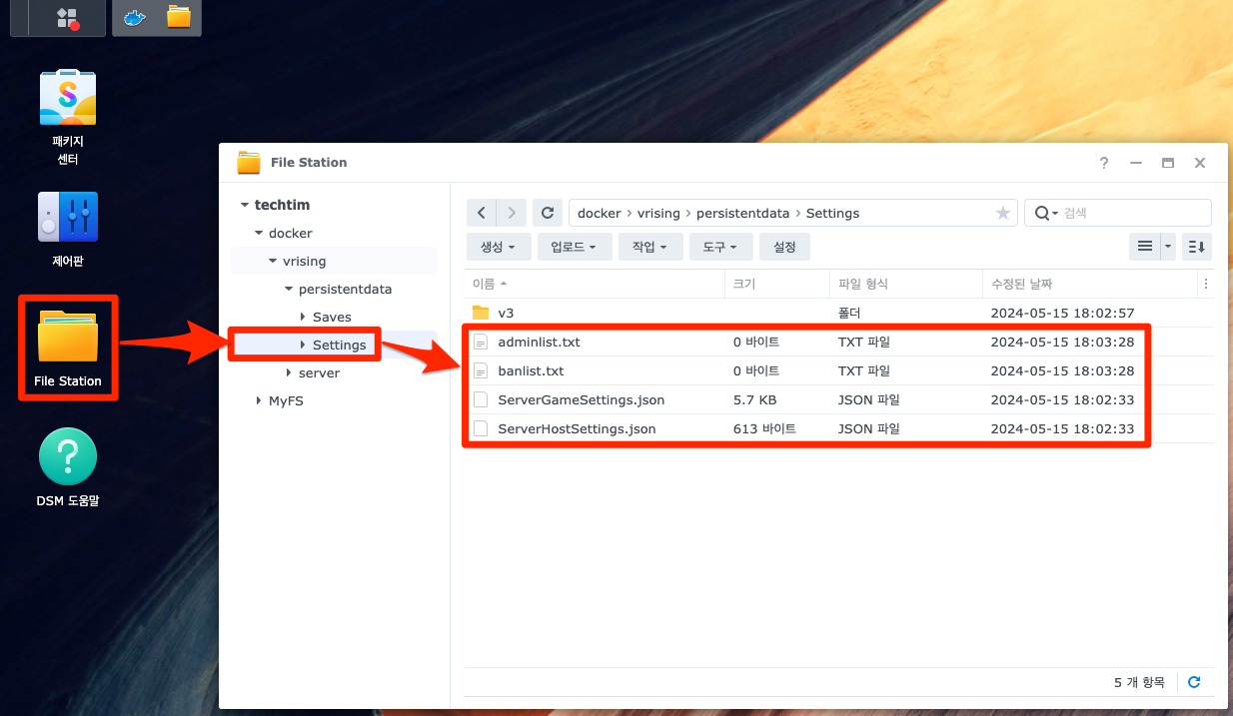Expand the Saves tree node

(303, 317)
